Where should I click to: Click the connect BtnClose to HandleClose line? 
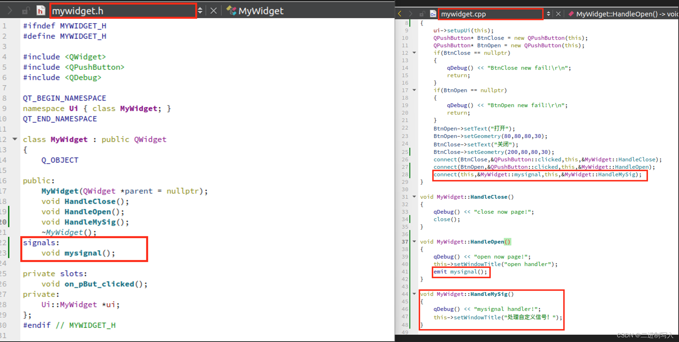[548, 160]
